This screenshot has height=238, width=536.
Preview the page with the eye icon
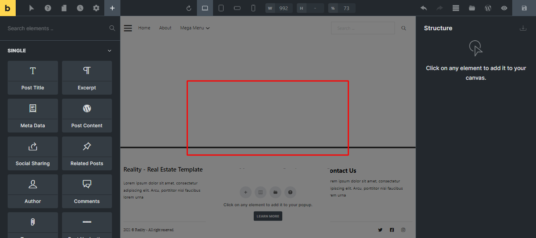504,8
